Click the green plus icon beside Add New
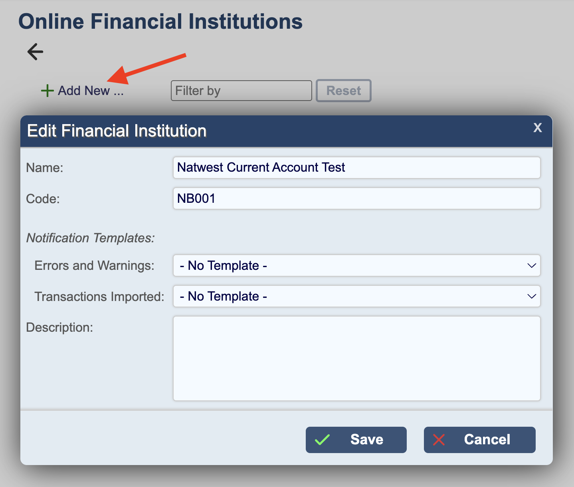This screenshot has width=574, height=487. (47, 91)
